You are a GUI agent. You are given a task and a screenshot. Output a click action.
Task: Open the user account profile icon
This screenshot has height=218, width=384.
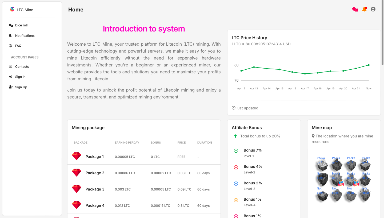373,9
